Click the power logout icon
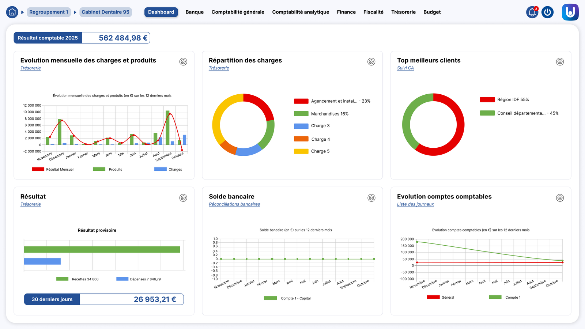This screenshot has height=329, width=585. pyautogui.click(x=547, y=12)
